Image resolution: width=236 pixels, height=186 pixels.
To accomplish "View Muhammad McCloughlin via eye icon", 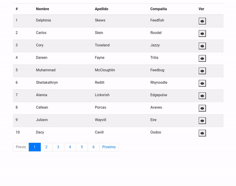I will coord(202,71).
